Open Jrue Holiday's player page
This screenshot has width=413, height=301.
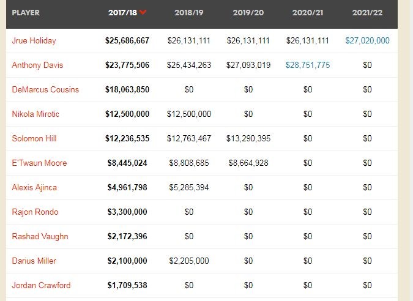point(34,40)
